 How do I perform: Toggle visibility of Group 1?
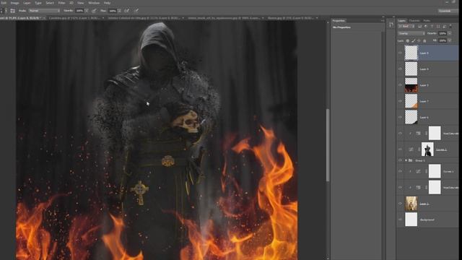(x=400, y=160)
